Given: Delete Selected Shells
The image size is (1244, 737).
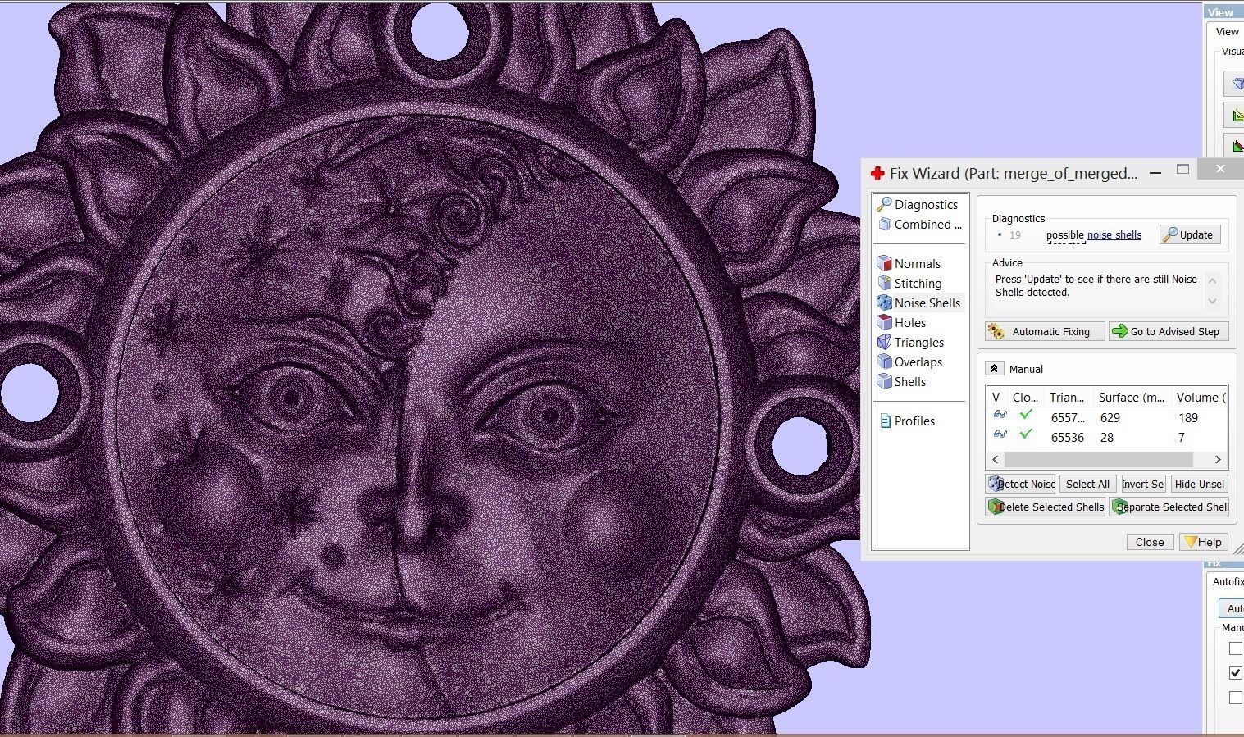Looking at the screenshot, I should [1045, 507].
